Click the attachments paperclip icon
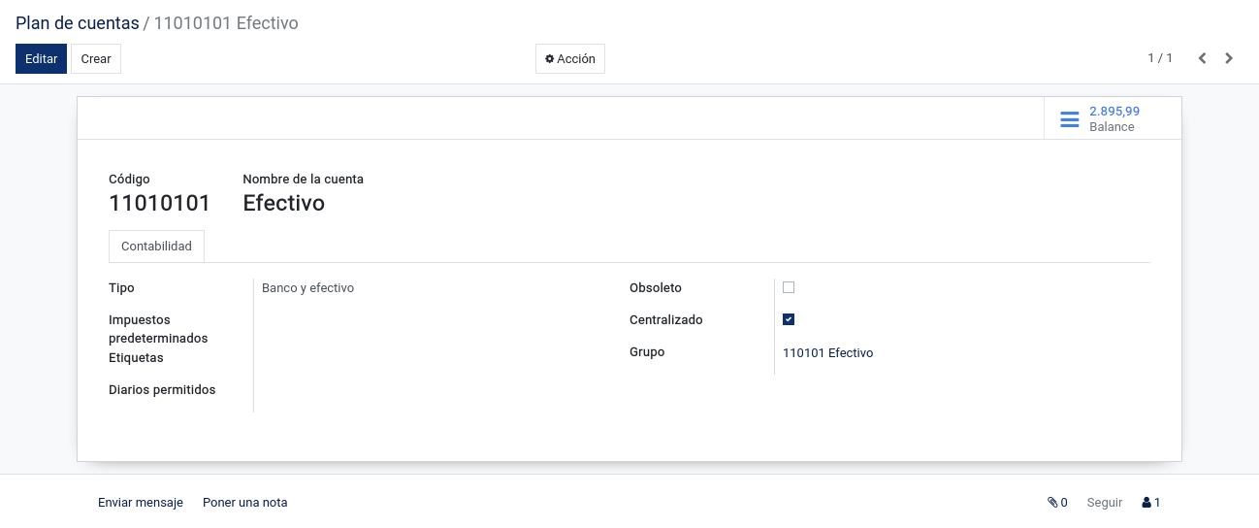1259x528 pixels. 1052,503
